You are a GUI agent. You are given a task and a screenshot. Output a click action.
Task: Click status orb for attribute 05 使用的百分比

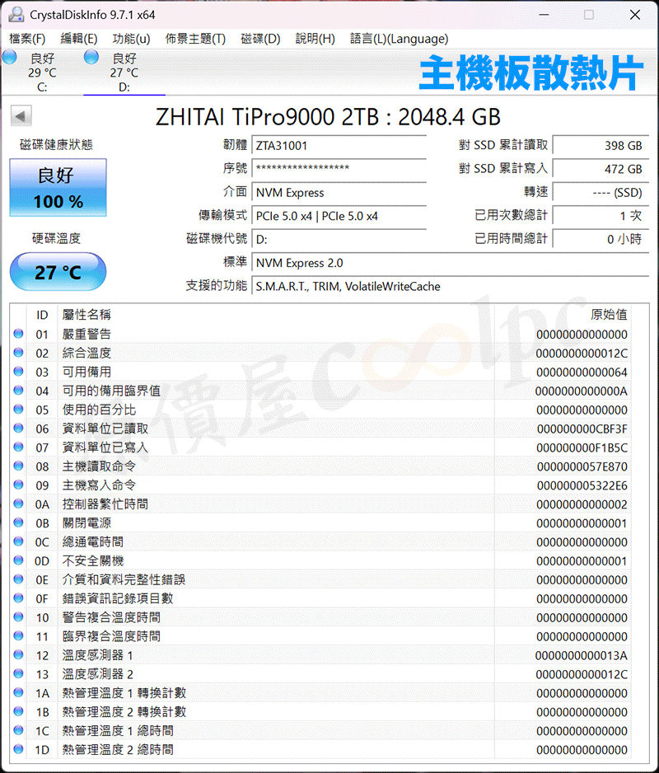(19, 410)
